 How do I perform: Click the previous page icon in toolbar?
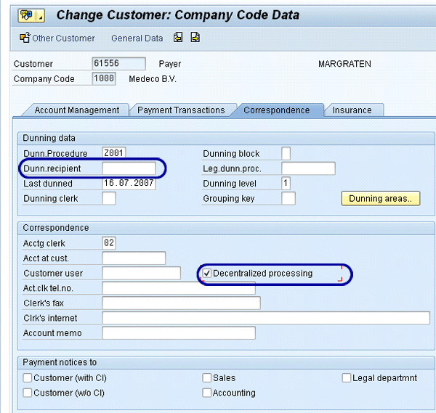click(179, 38)
